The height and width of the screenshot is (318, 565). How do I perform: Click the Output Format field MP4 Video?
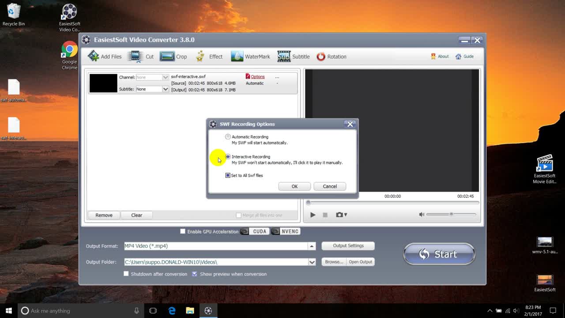pyautogui.click(x=216, y=246)
